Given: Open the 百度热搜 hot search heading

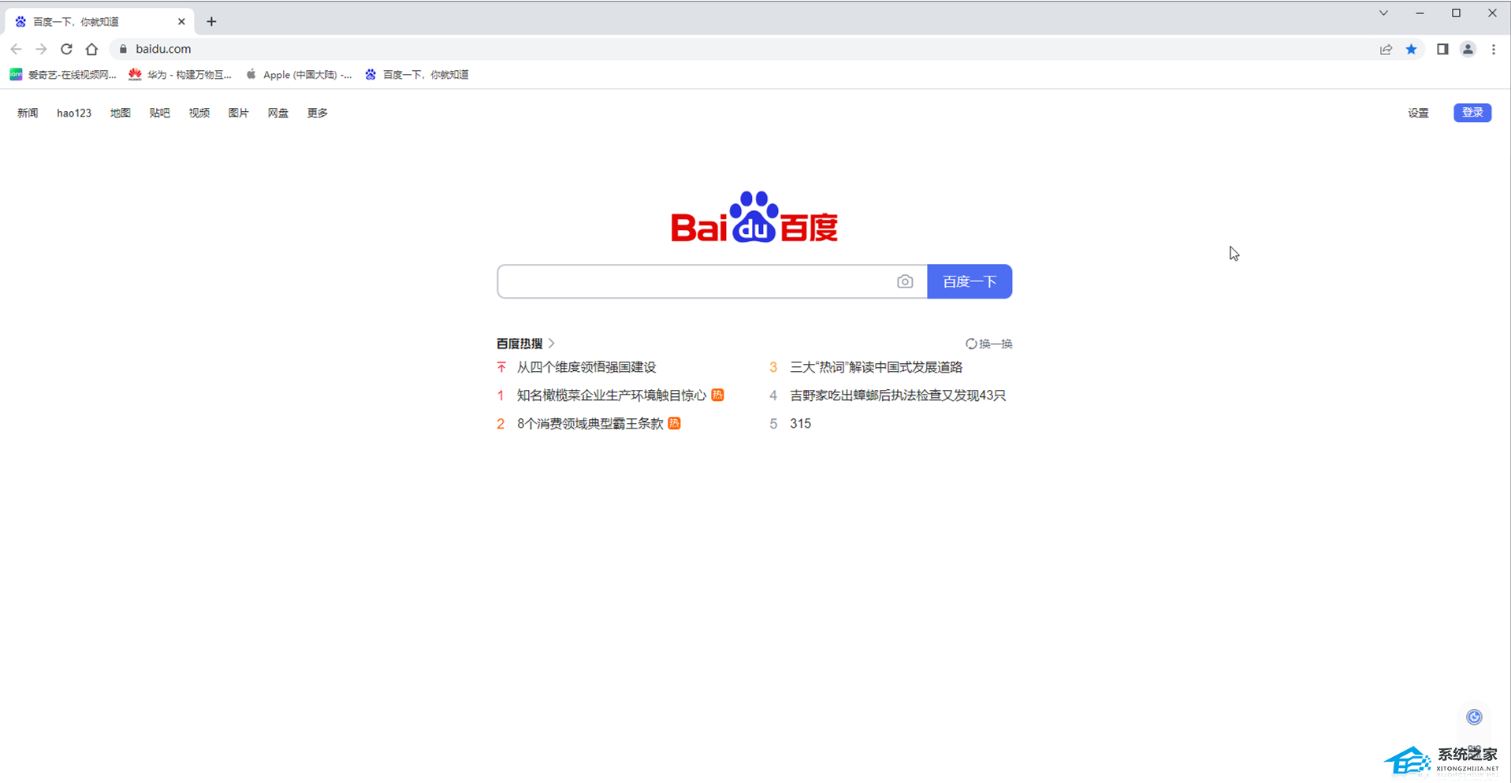Looking at the screenshot, I should coord(519,343).
